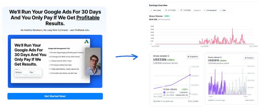The height and width of the screenshot is (108, 271).
Task: Click the info icon beside US$581K Gross volume
Action: (221, 57)
